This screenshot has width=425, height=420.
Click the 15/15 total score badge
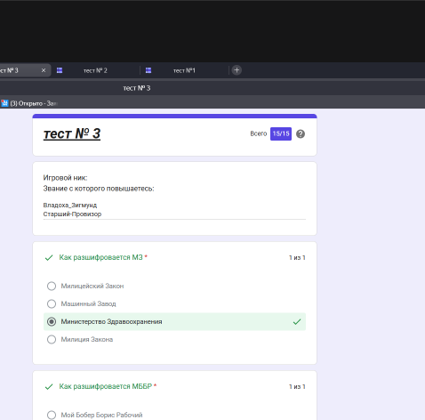tap(281, 133)
